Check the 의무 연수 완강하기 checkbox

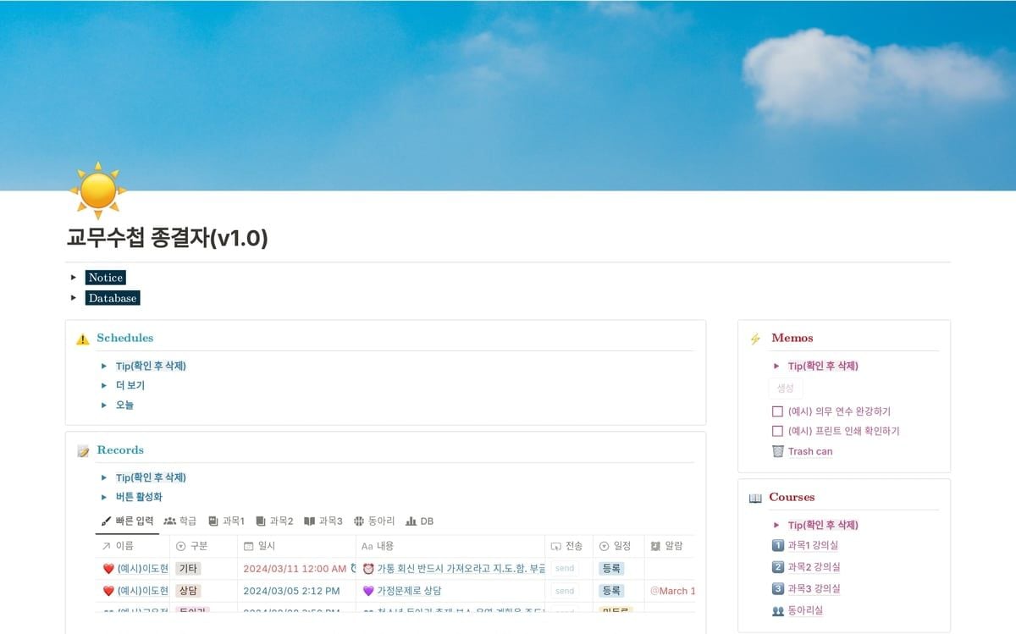coord(778,411)
